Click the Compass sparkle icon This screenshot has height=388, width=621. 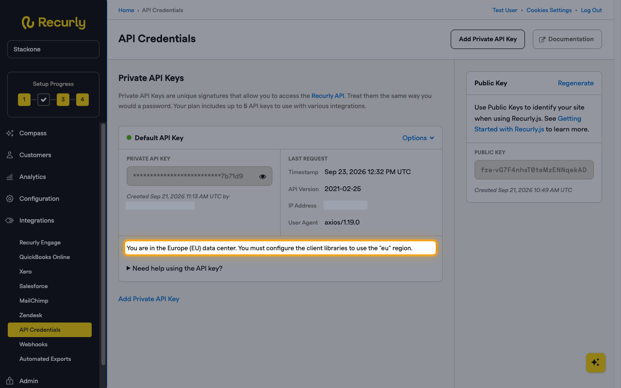coord(10,133)
